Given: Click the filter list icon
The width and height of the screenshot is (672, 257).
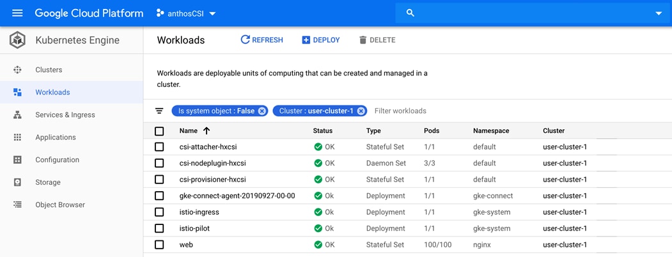Looking at the screenshot, I should pos(159,111).
